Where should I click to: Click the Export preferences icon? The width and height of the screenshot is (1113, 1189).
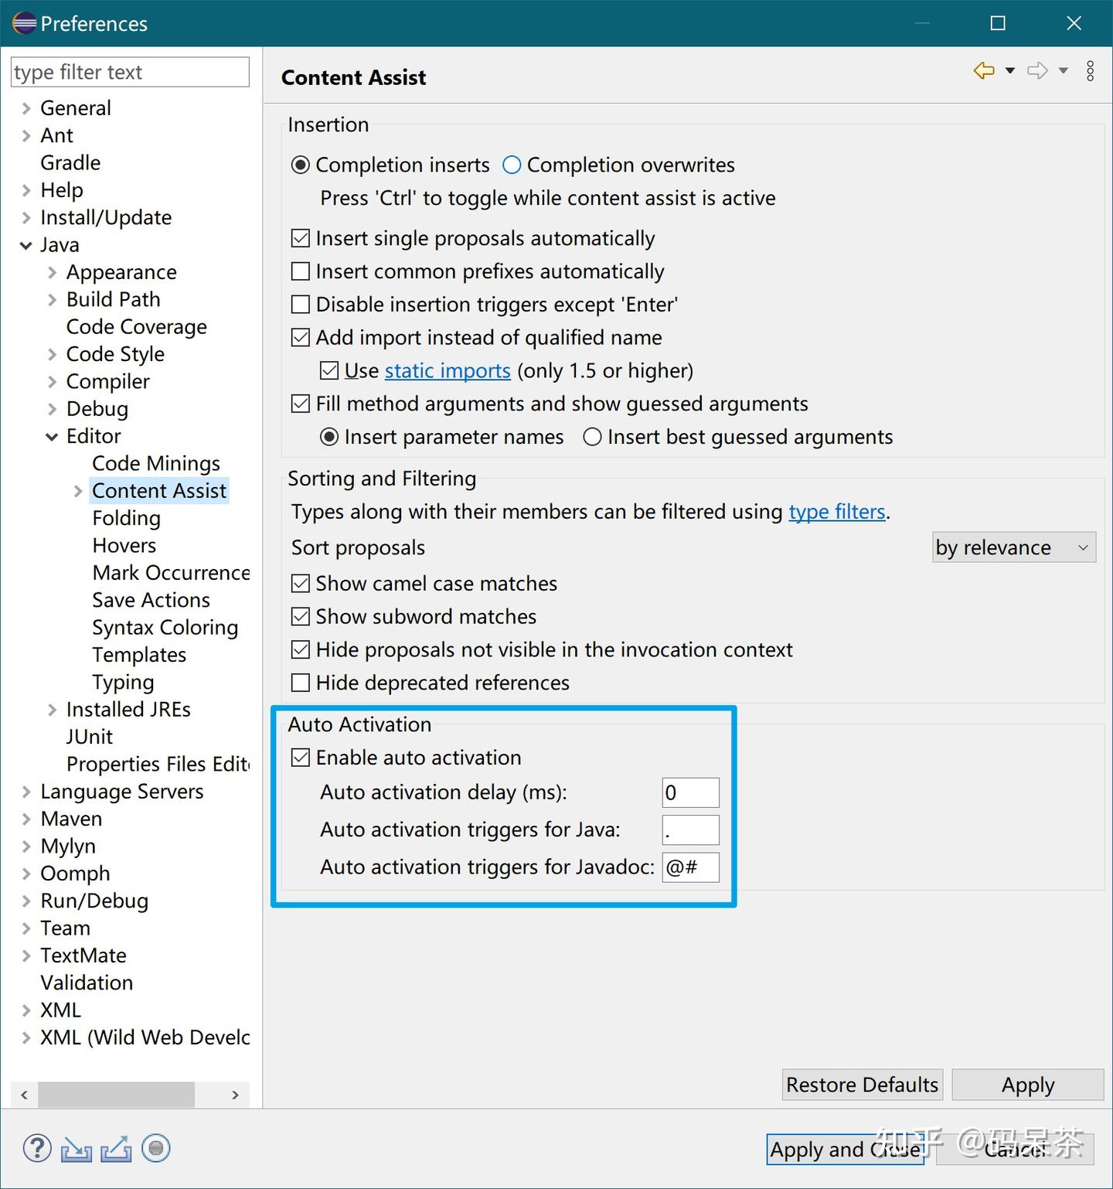click(x=116, y=1150)
